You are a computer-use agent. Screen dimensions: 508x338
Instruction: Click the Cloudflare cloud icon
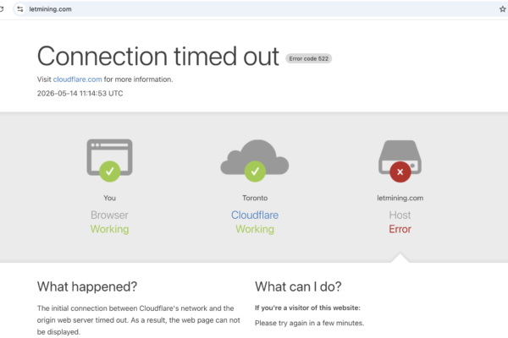255,157
